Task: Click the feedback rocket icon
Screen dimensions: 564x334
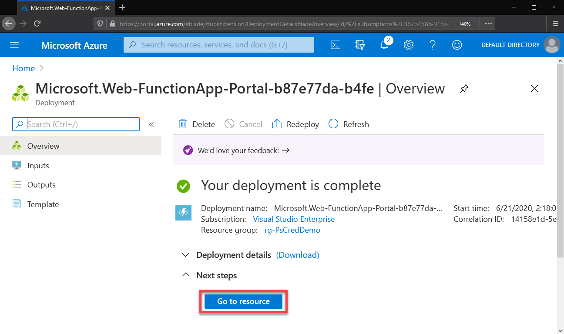Action: click(x=188, y=150)
